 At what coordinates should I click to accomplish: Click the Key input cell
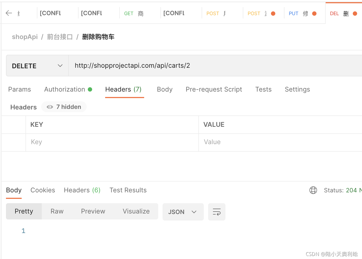pos(112,142)
